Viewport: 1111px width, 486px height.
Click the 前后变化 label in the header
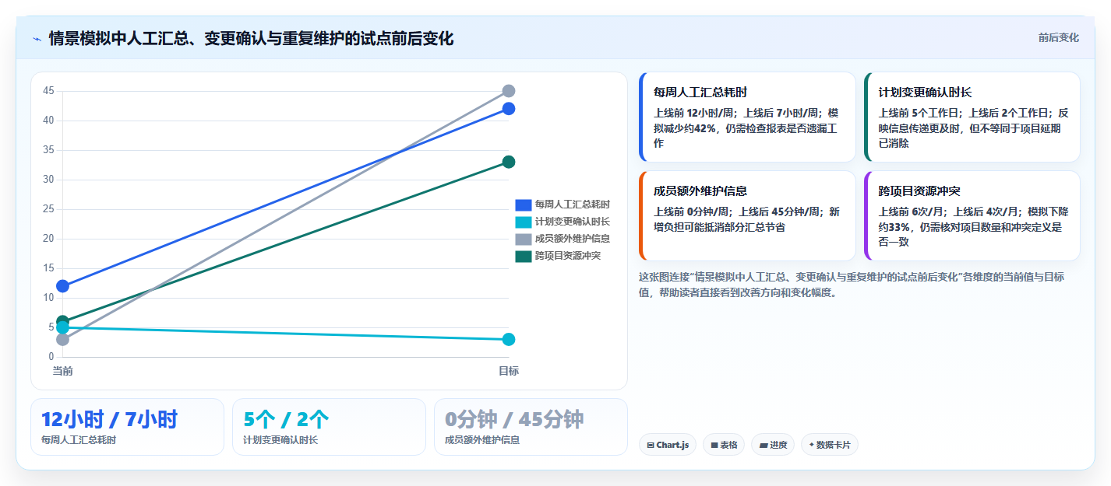[x=1058, y=37]
